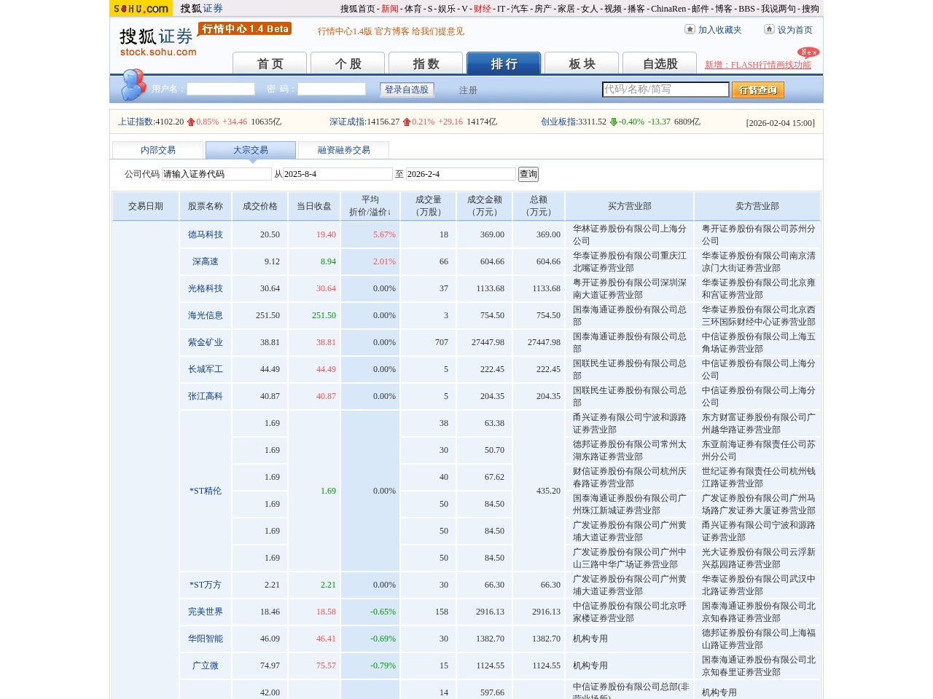Click the 官方博客 link
This screenshot has width=933, height=699.
click(x=391, y=31)
